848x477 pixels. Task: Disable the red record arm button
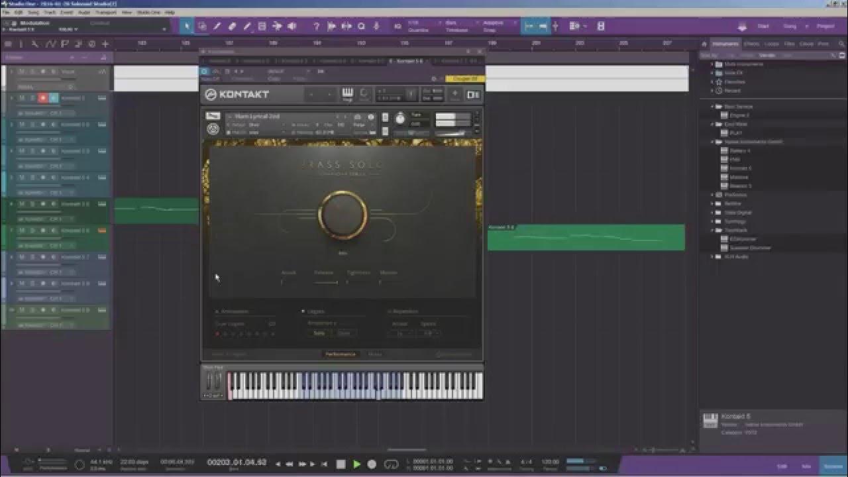(x=43, y=98)
